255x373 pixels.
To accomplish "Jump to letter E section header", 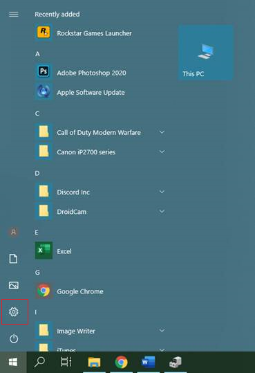I will (x=37, y=233).
